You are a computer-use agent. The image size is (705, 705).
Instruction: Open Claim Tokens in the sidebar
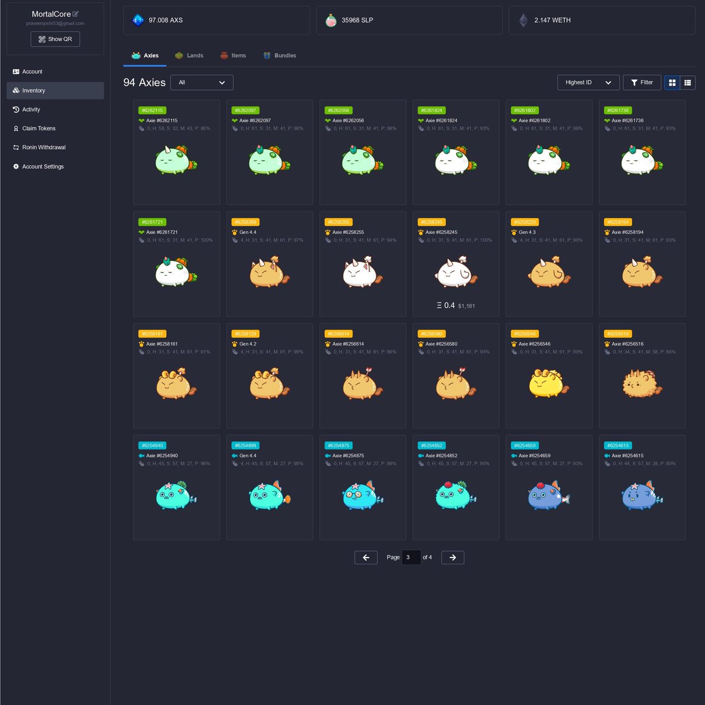pyautogui.click(x=55, y=128)
